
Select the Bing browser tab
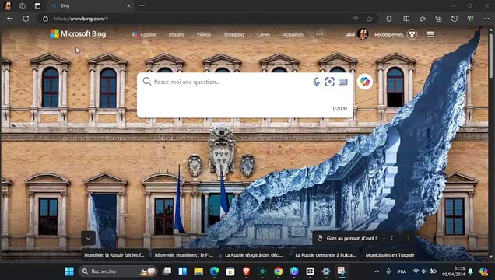tap(91, 6)
